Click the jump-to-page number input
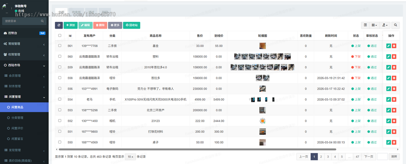Viewport: 406px width, 164px height. coord(382,157)
